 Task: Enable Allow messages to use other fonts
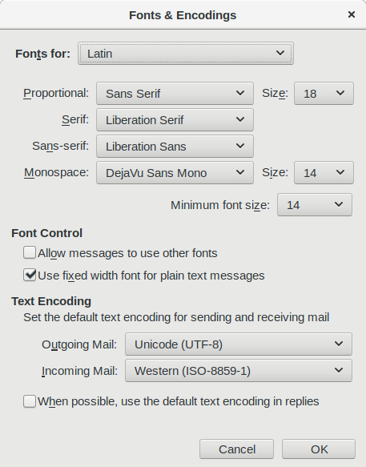pyautogui.click(x=30, y=252)
